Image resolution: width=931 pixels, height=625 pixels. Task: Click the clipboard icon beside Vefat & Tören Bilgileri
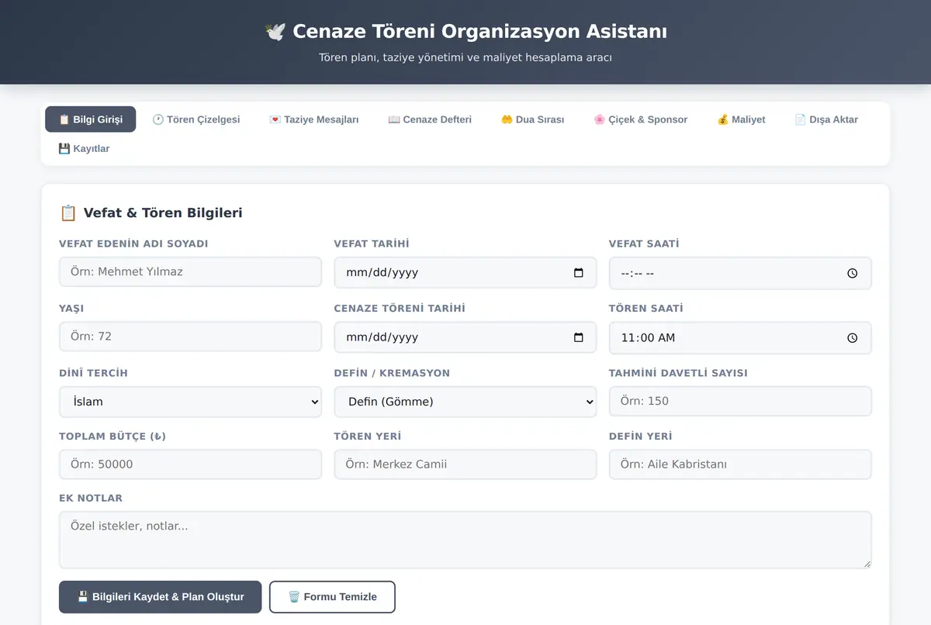point(68,212)
